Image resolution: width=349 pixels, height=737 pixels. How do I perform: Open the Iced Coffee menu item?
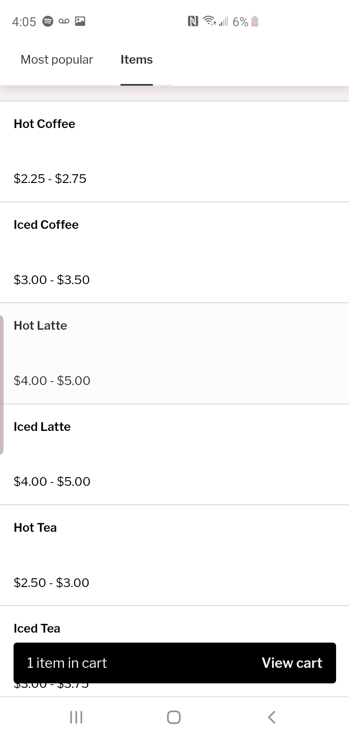click(46, 225)
